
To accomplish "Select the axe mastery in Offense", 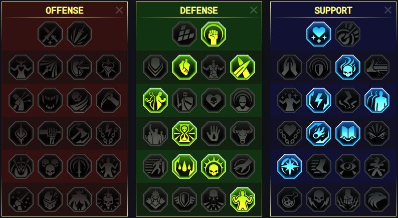I will (79, 133).
